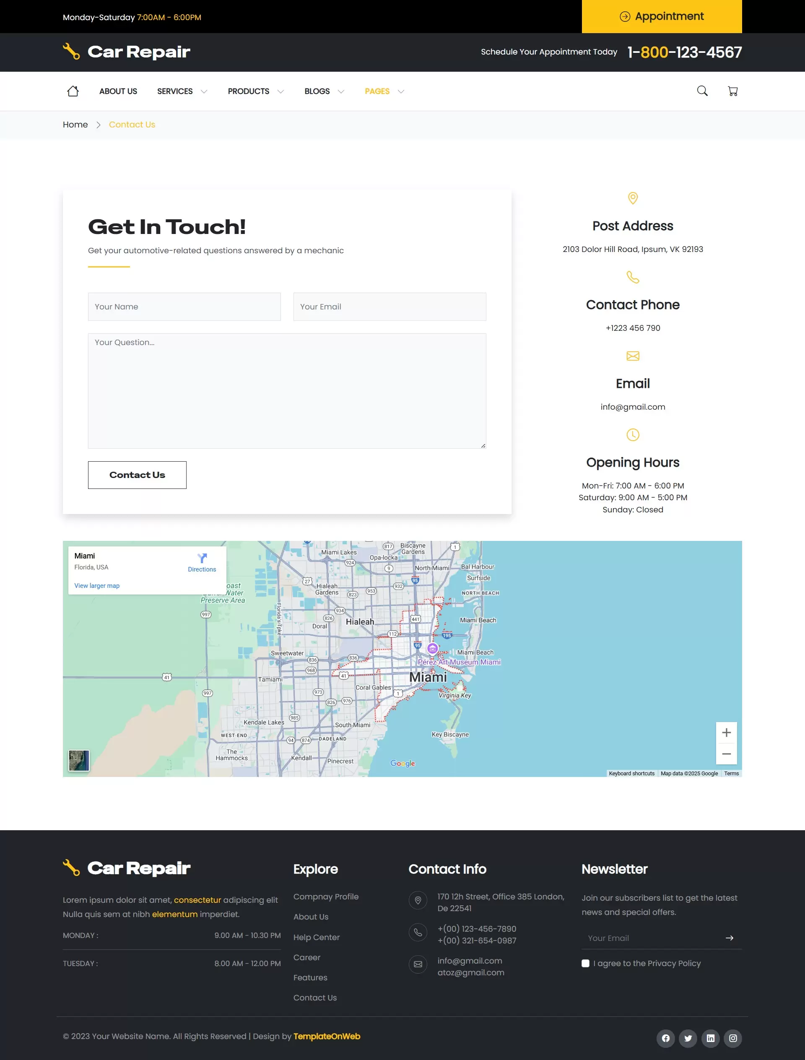Viewport: 805px width, 1060px height.
Task: Open LinkedIn from footer icons
Action: (711, 1038)
